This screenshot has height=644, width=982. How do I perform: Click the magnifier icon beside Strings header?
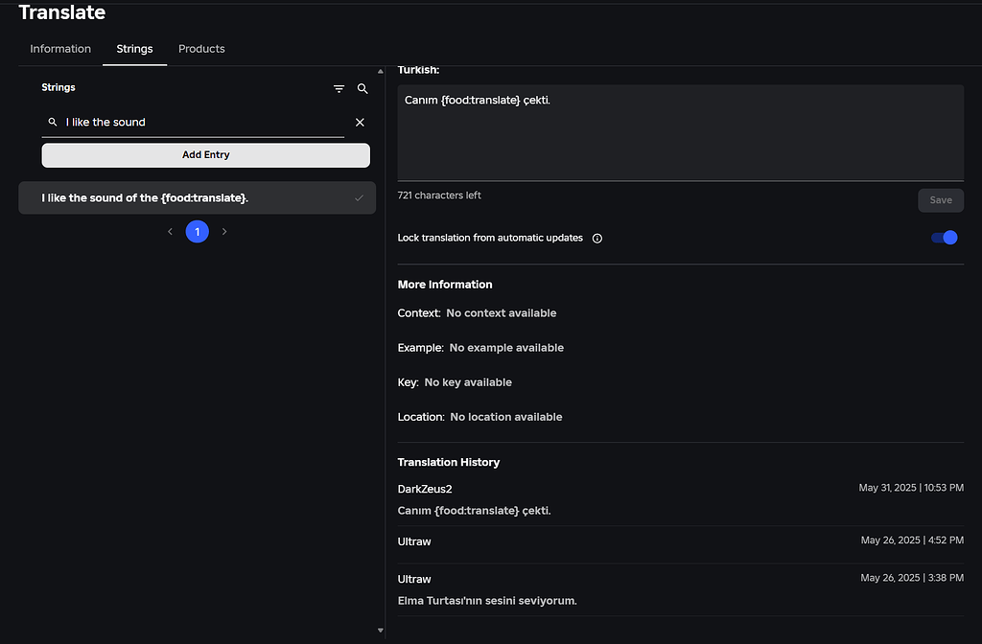(362, 89)
